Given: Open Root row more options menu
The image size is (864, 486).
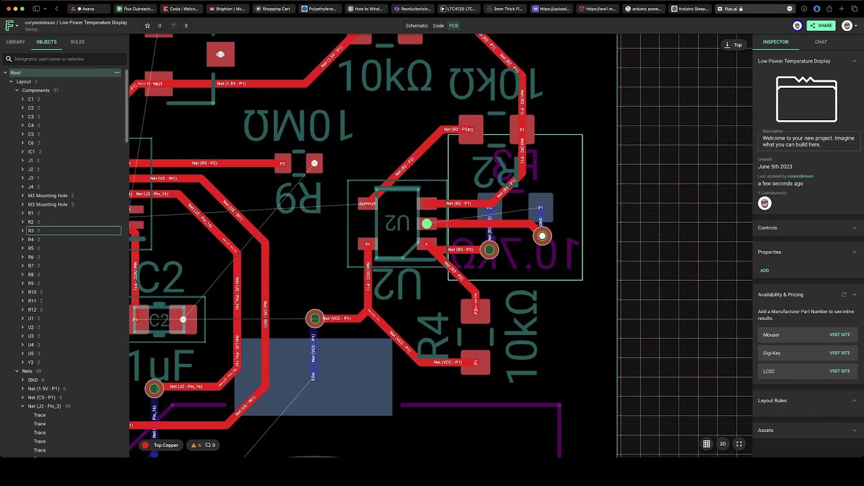Looking at the screenshot, I should 117,72.
